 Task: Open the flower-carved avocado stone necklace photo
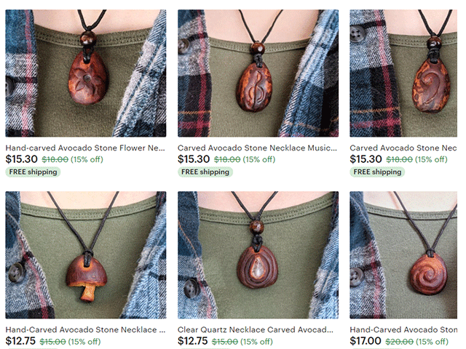point(86,73)
